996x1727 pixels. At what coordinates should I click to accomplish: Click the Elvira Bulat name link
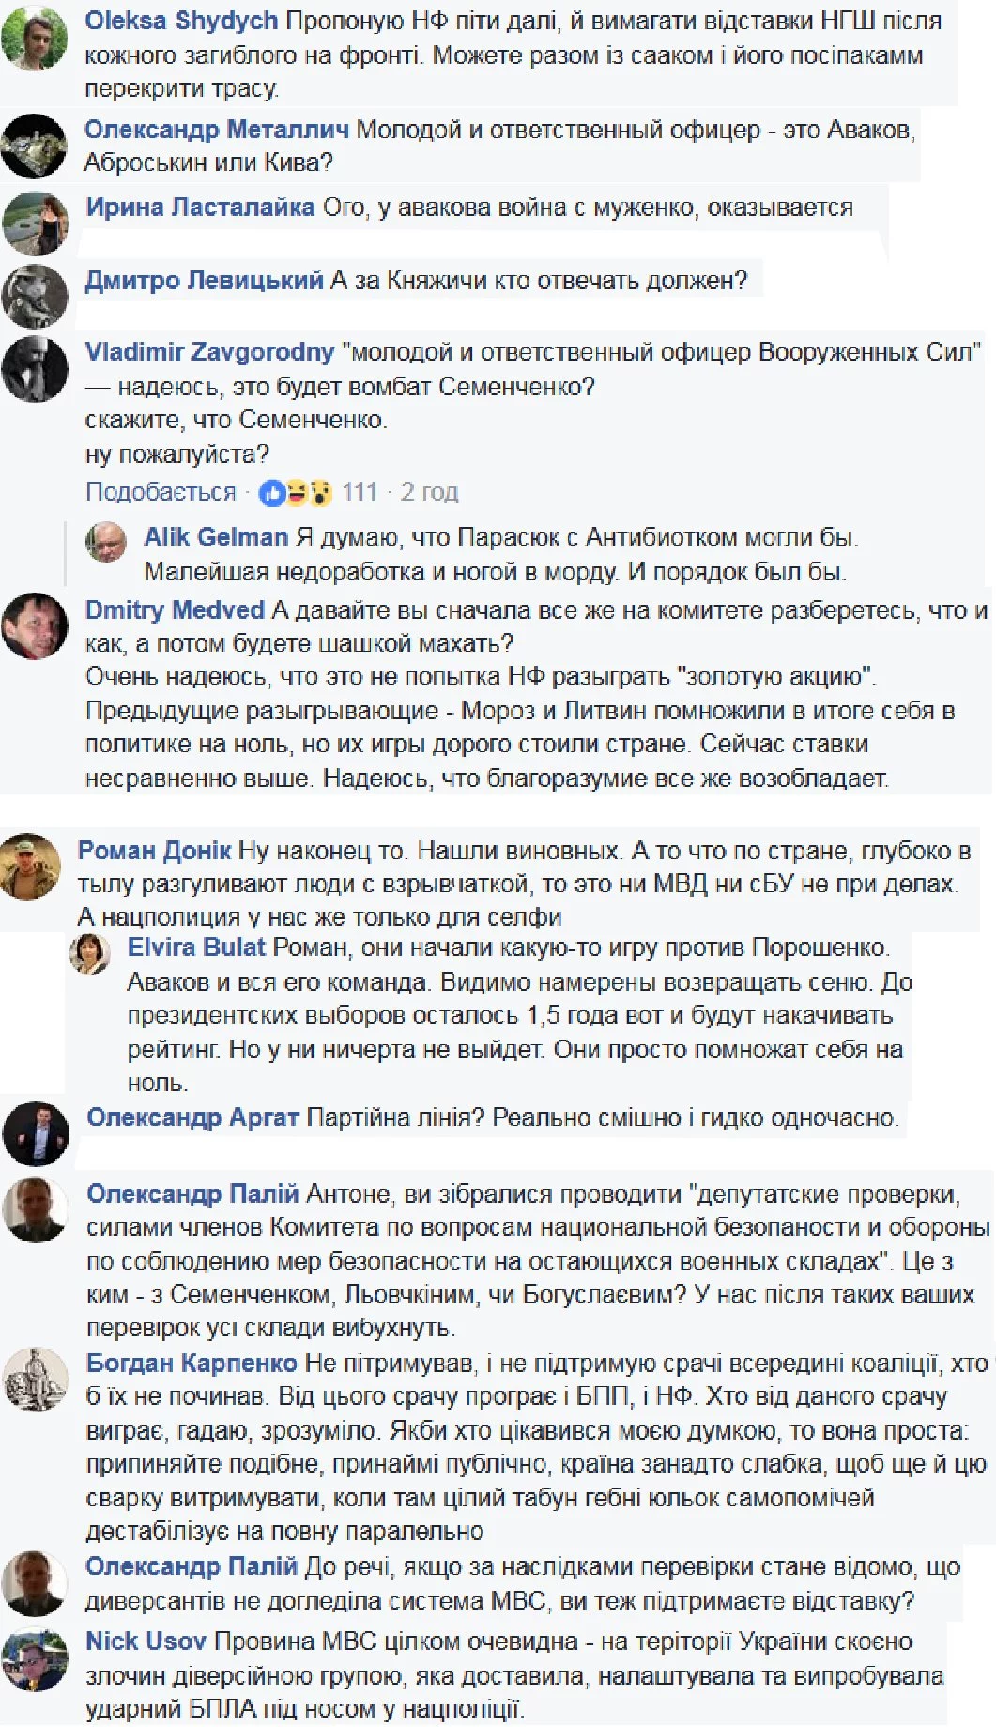click(x=196, y=948)
